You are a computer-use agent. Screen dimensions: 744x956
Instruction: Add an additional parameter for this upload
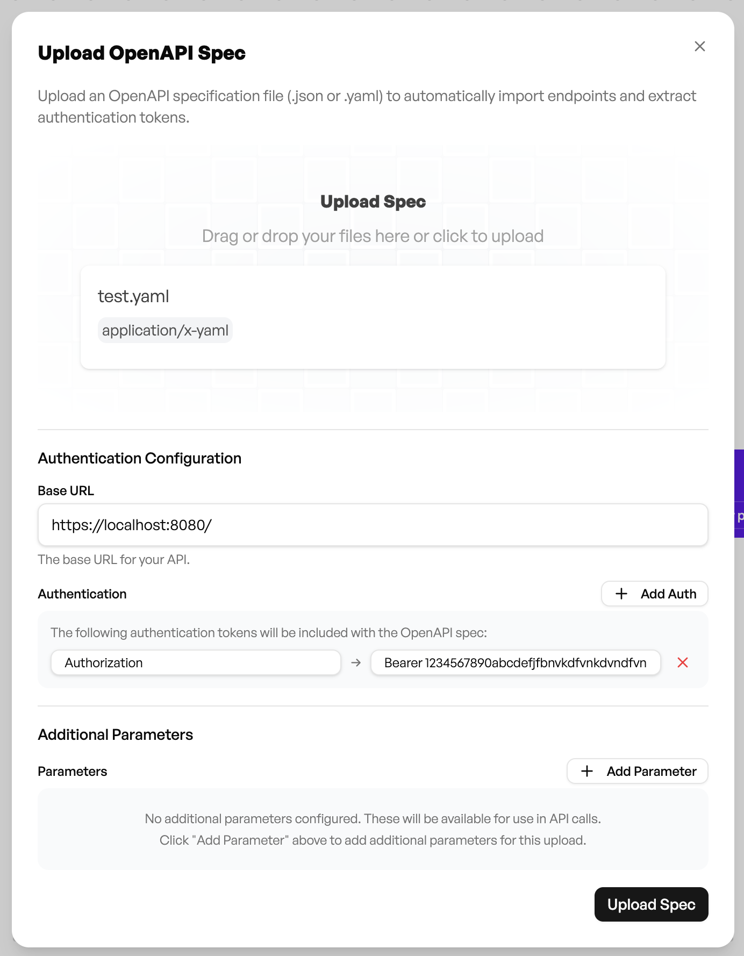tap(637, 771)
